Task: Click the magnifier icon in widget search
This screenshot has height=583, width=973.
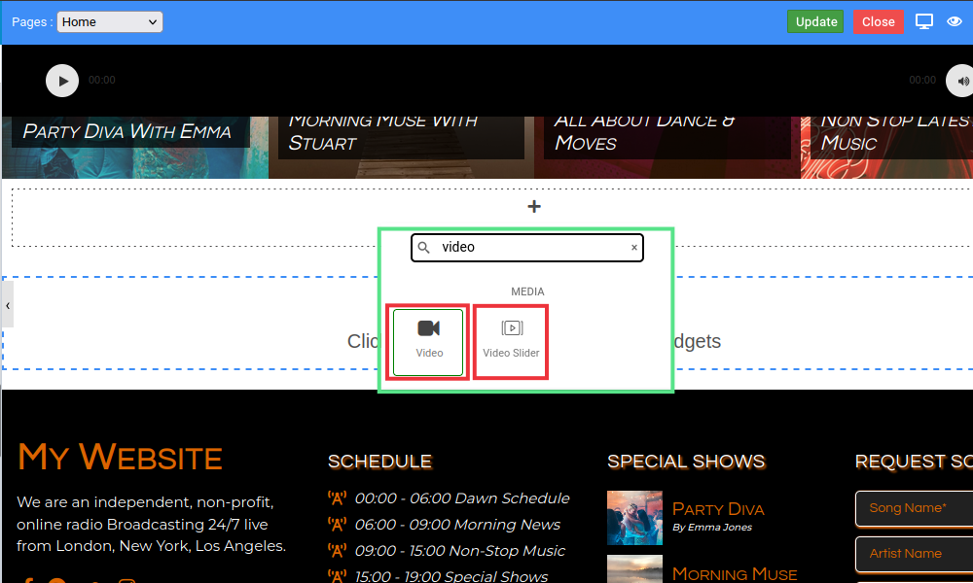Action: pos(424,248)
